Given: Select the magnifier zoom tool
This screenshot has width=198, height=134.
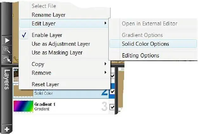Looking at the screenshot, I should point(7,49).
